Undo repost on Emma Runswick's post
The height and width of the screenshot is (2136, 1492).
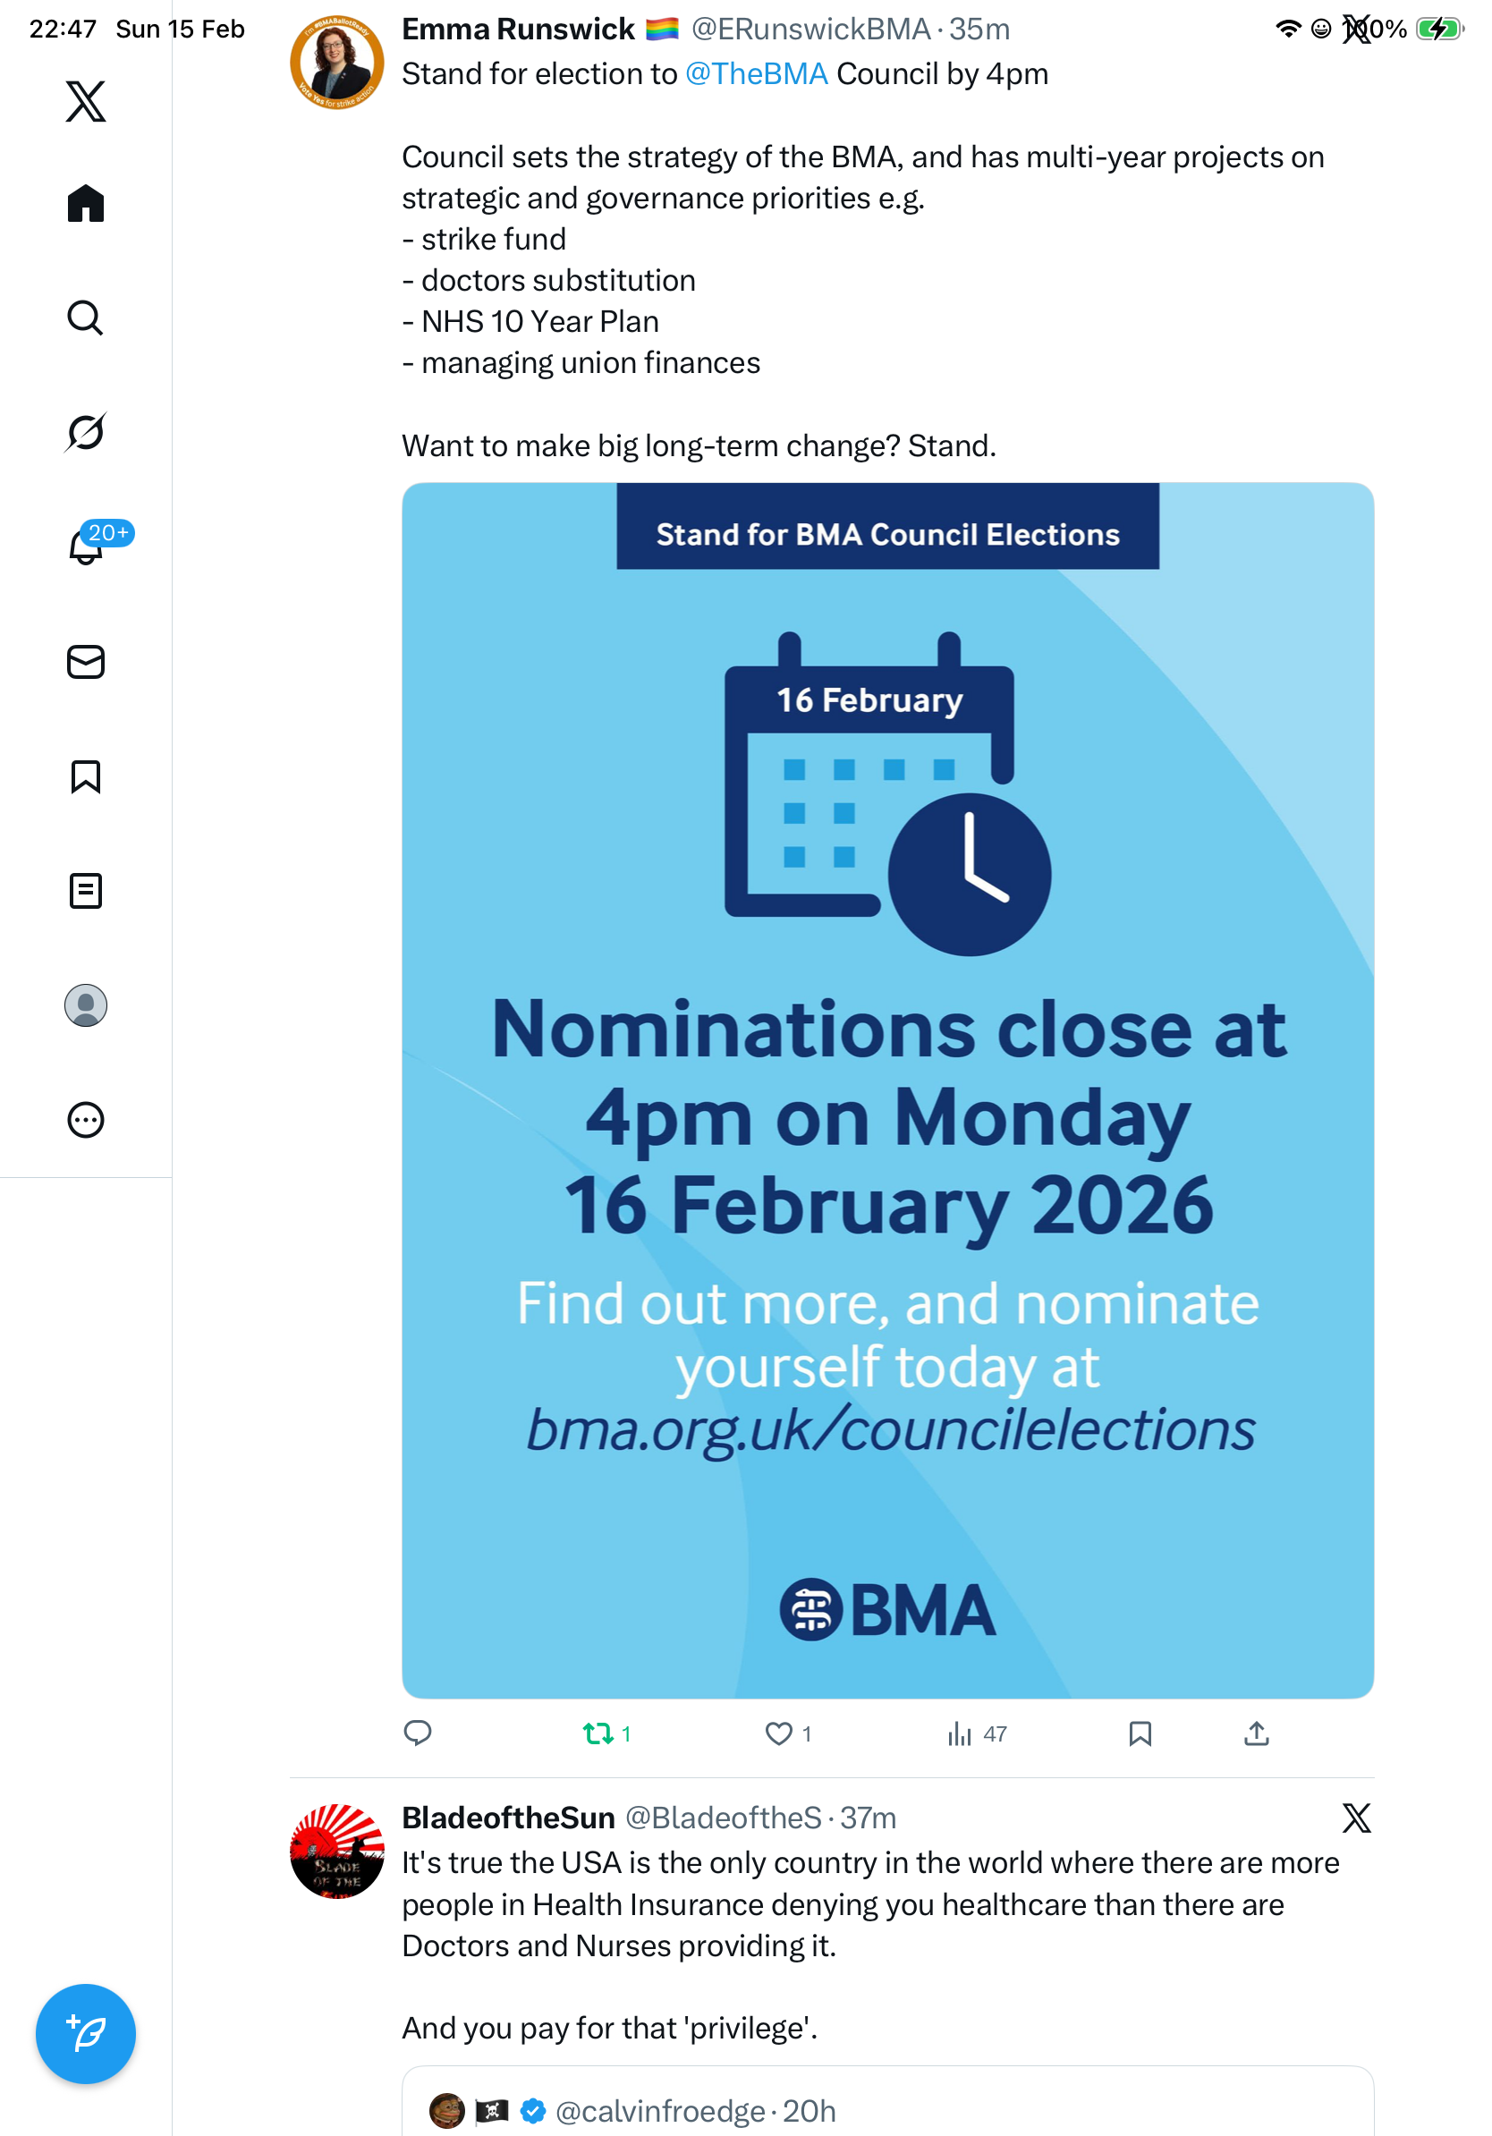598,1733
